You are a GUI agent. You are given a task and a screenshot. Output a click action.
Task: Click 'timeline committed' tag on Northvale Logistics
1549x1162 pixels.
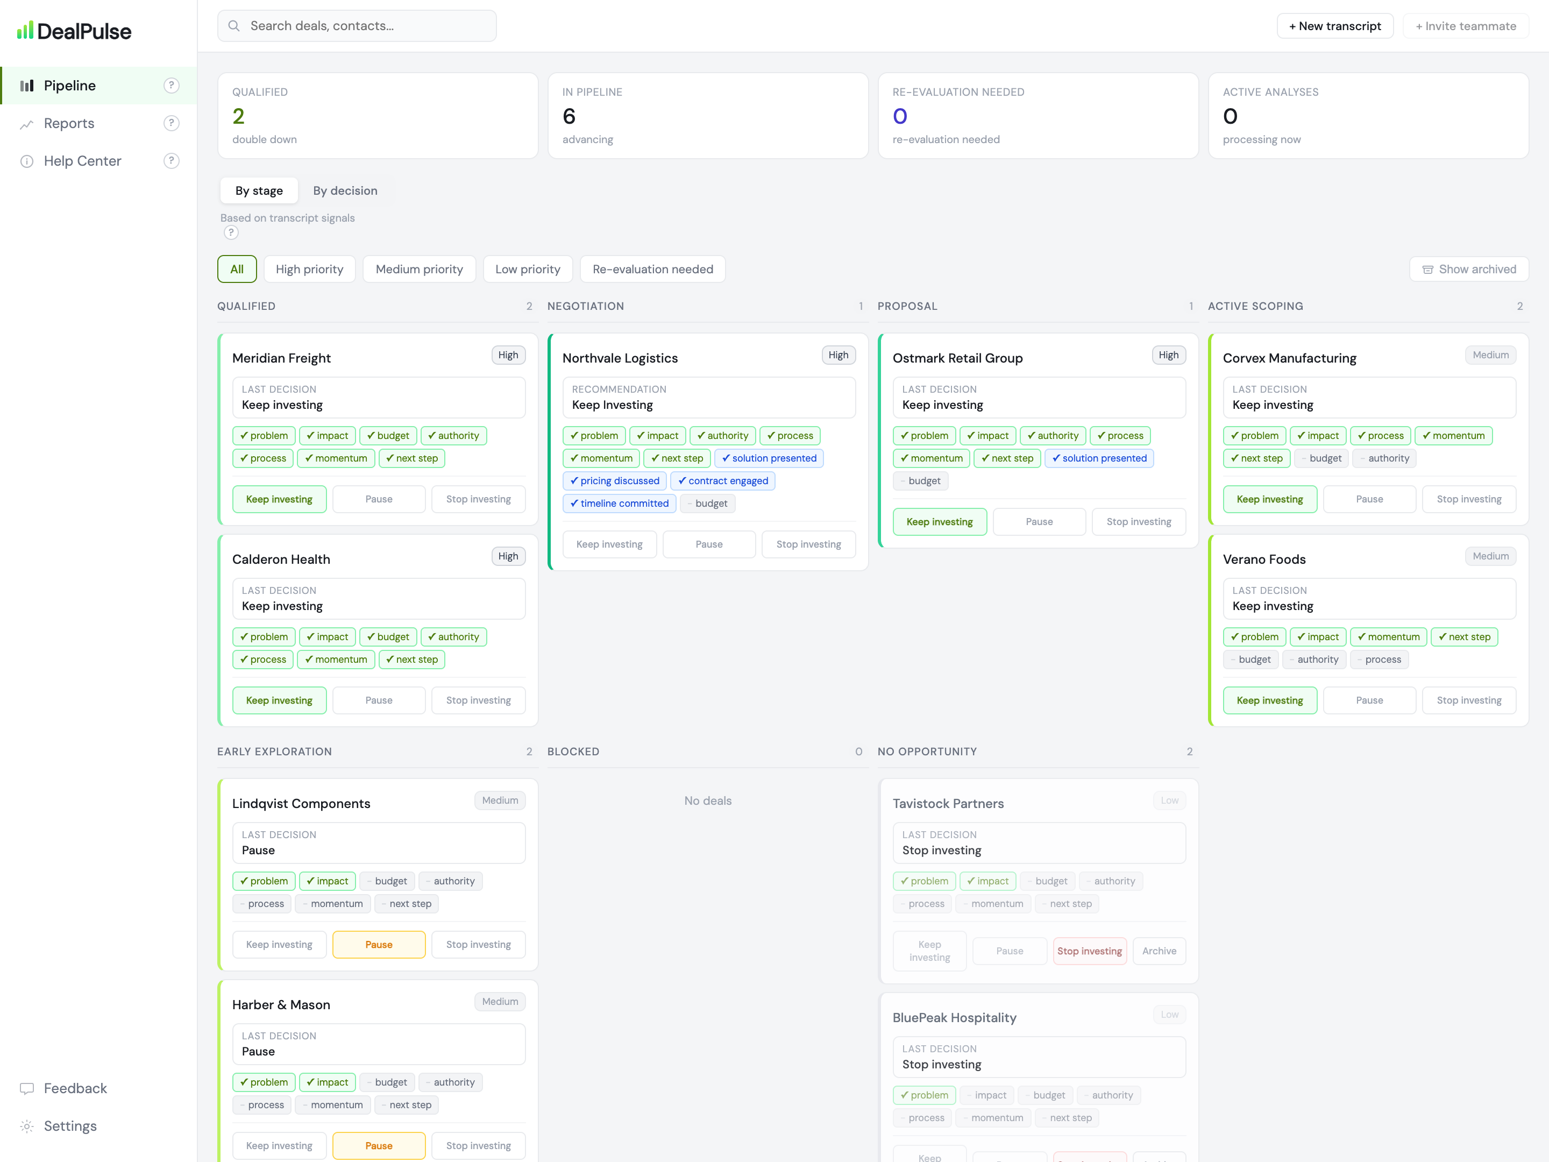click(x=619, y=503)
